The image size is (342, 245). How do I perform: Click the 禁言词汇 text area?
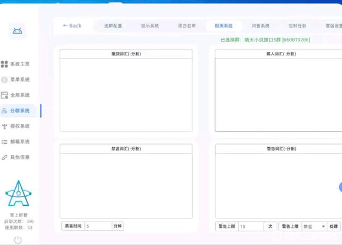[126, 186]
